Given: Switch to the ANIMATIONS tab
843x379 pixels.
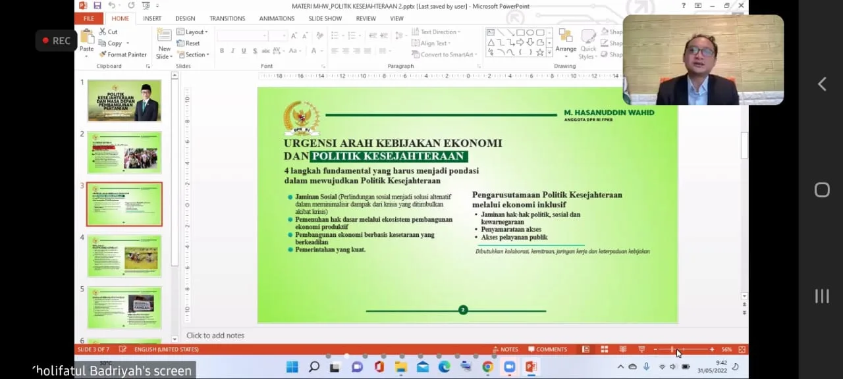Looking at the screenshot, I should coord(277,18).
